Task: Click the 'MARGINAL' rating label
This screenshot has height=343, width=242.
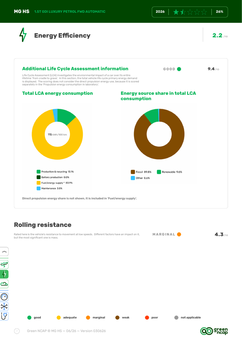Action: 164,234
